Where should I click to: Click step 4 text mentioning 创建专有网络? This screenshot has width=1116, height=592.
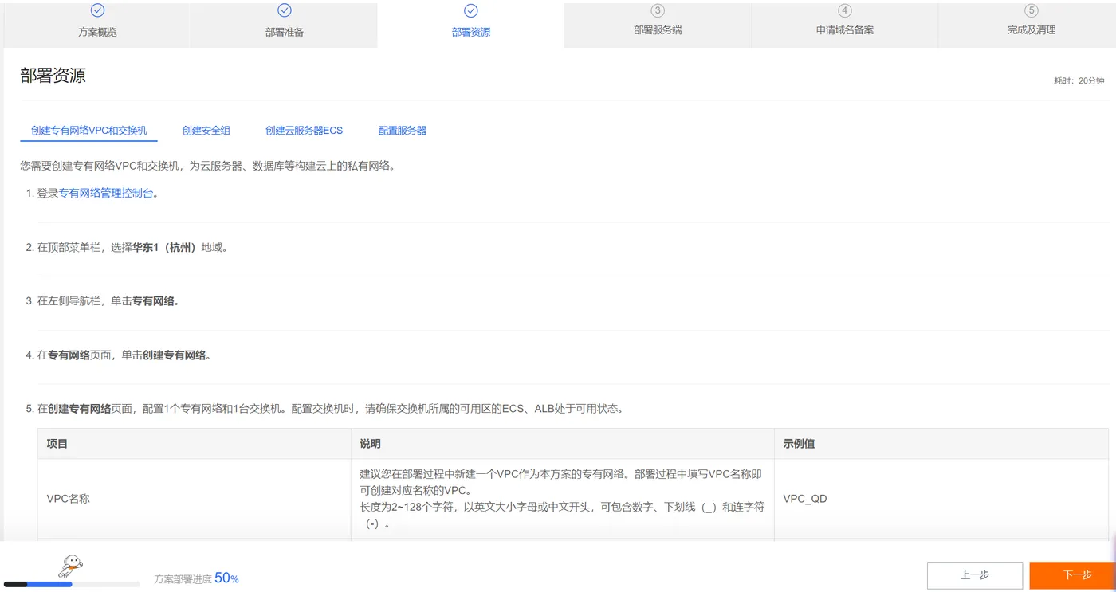pos(124,355)
